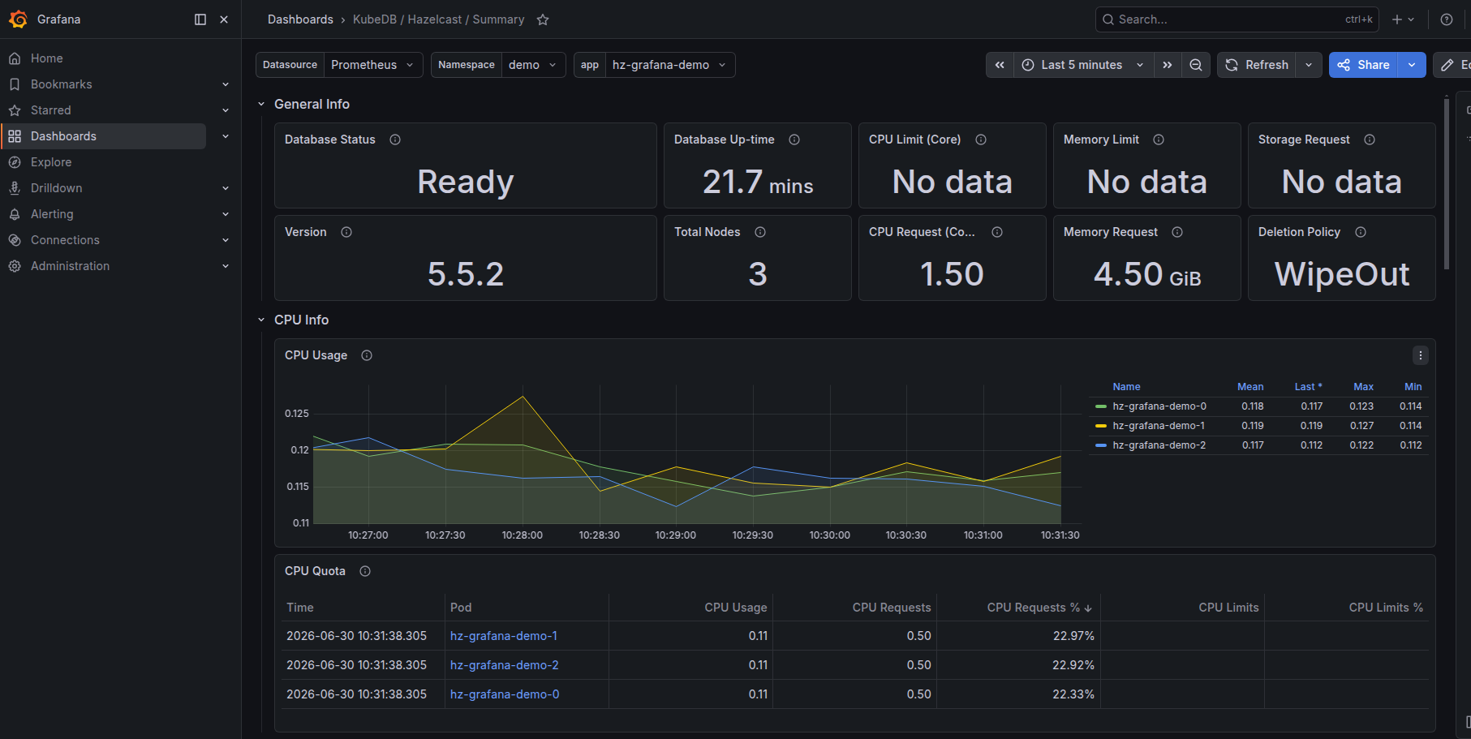Viewport: 1471px width, 739px height.
Task: Click the Dashboards breadcrumb link
Action: coord(300,19)
